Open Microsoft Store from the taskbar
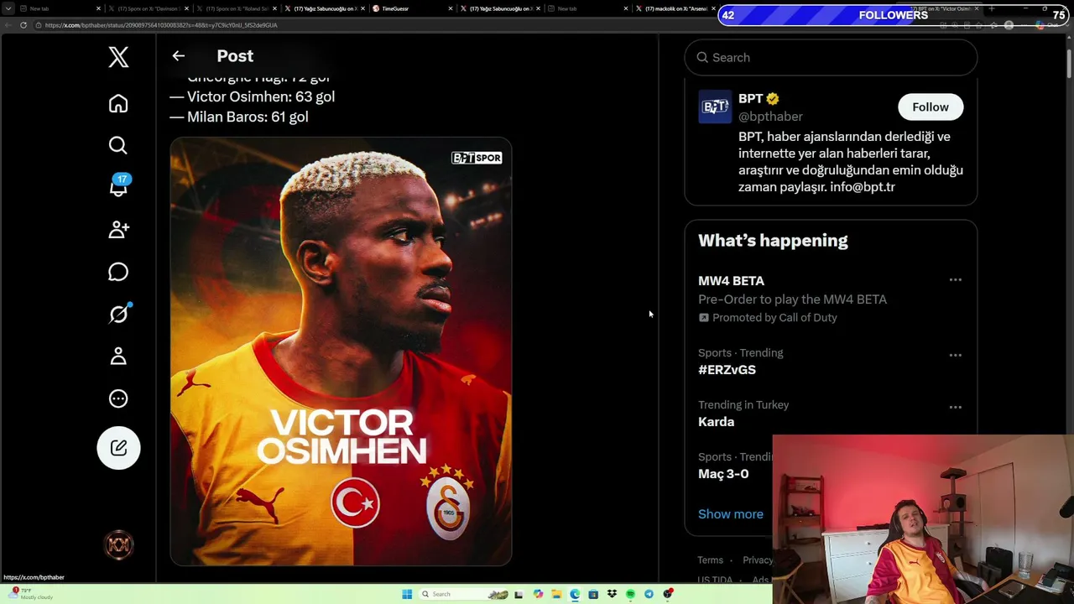This screenshot has width=1074, height=604. (x=593, y=594)
